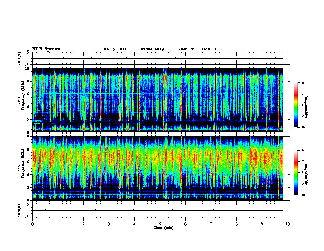Click the date text "Feb. 25, 2022"
The height and width of the screenshot is (251, 324).
(114, 49)
